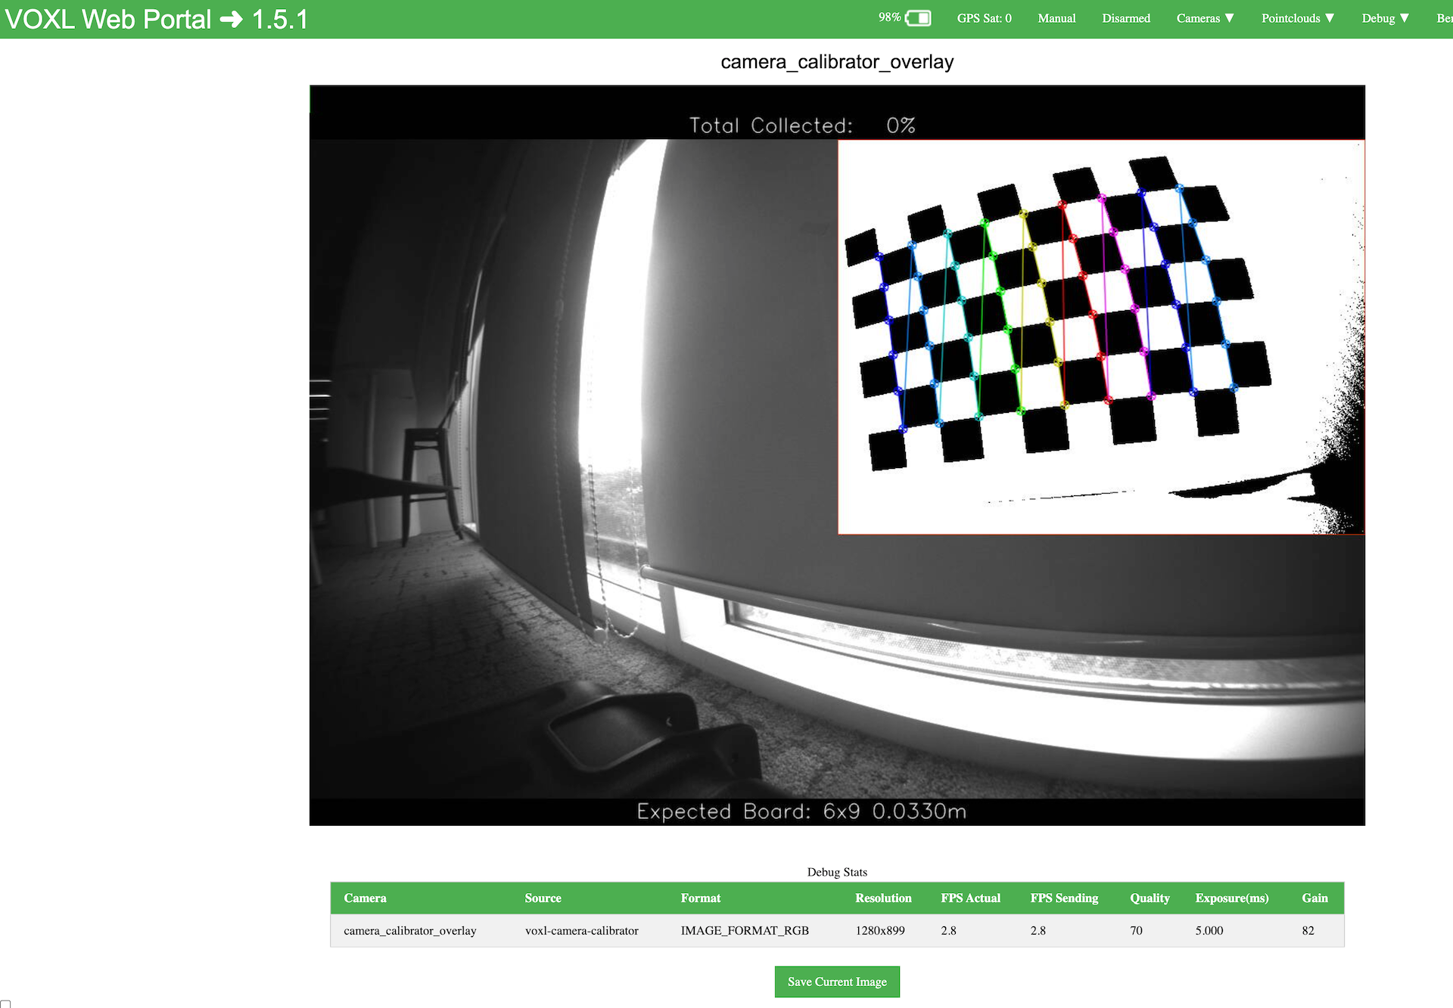Image resolution: width=1453 pixels, height=1008 pixels.
Task: Click the GPS Sat status indicator
Action: point(984,18)
